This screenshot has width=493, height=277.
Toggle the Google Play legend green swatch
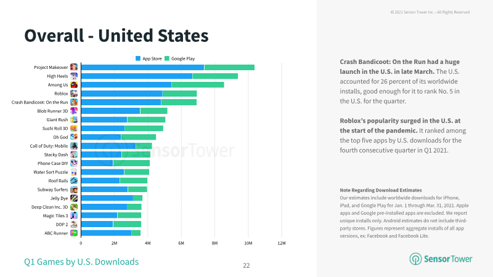point(167,58)
